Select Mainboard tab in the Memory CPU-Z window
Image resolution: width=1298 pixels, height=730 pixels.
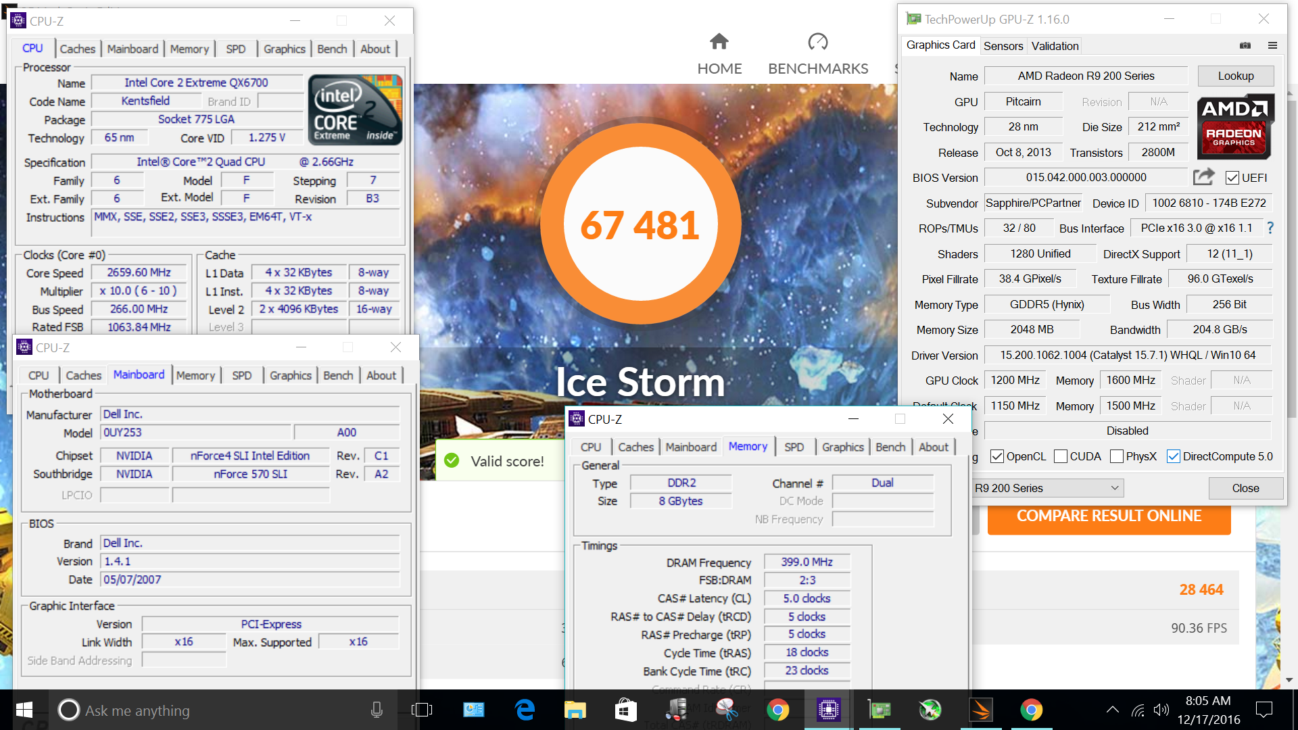[x=691, y=447]
